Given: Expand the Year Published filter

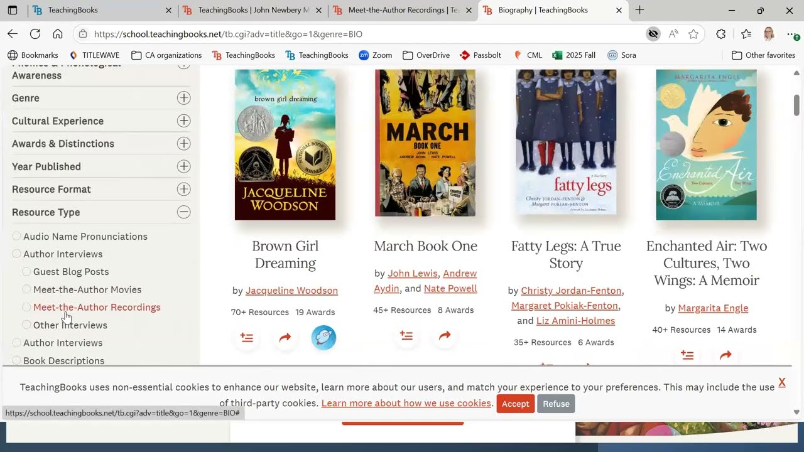Looking at the screenshot, I should pyautogui.click(x=183, y=166).
